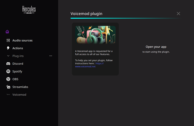Click the 'Voicemod plugin' heading
Screen dimensions: 194x126
(x=86, y=14)
